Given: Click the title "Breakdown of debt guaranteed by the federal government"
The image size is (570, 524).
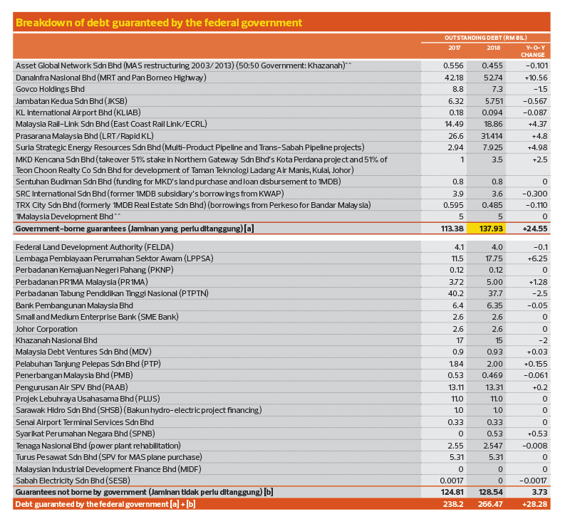Looking at the screenshot, I should point(159,23).
